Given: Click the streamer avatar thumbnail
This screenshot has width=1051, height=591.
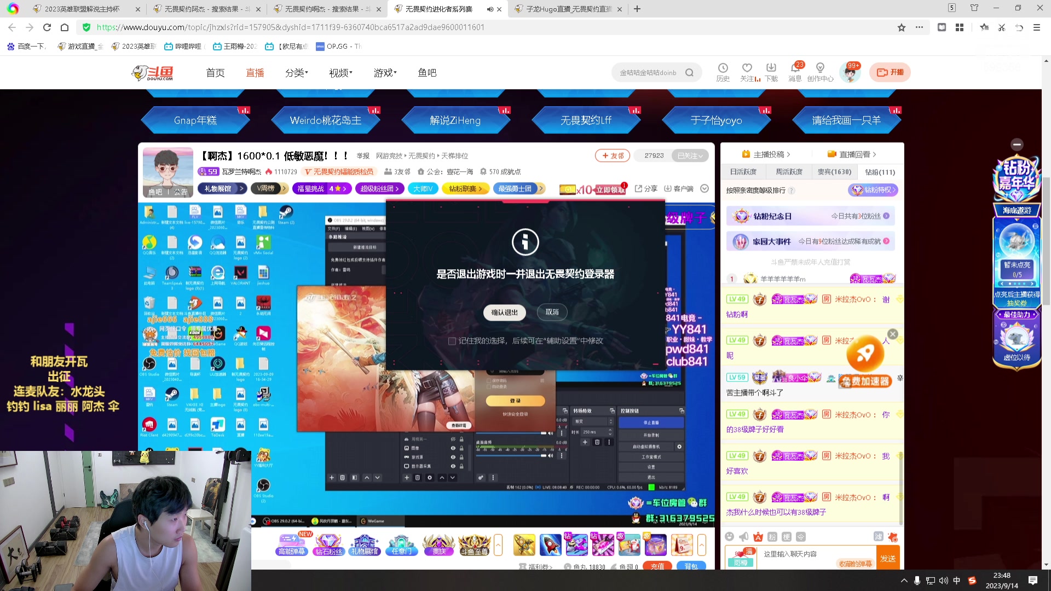Looking at the screenshot, I should coord(168,172).
